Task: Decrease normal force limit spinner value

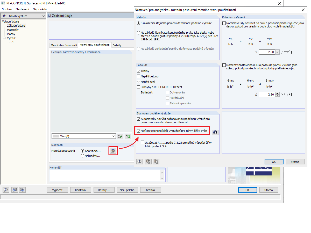Action: 277,53
